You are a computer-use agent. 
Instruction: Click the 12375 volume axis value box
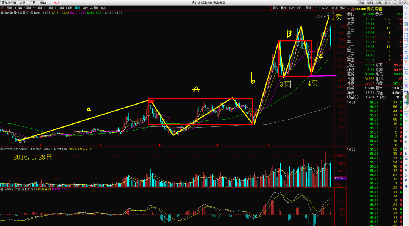[x=340, y=178]
